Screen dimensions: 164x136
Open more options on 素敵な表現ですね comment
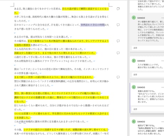pos(163,87)
